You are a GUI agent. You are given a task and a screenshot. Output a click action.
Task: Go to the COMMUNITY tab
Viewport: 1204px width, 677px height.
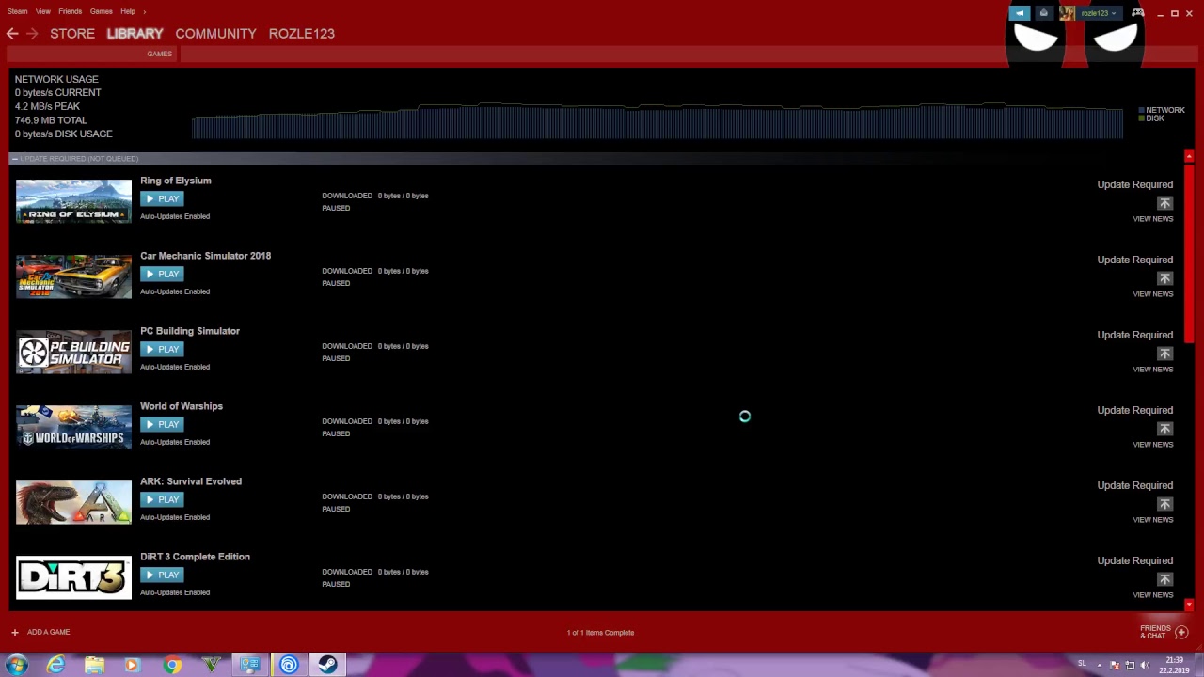[x=215, y=33]
